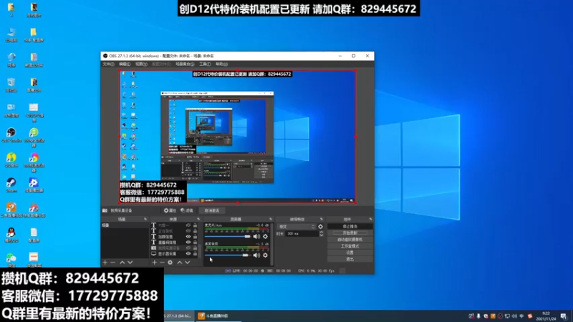This screenshot has width=573, height=322.
Task: Pop out the audio mixer dock icon
Action: (x=271, y=219)
